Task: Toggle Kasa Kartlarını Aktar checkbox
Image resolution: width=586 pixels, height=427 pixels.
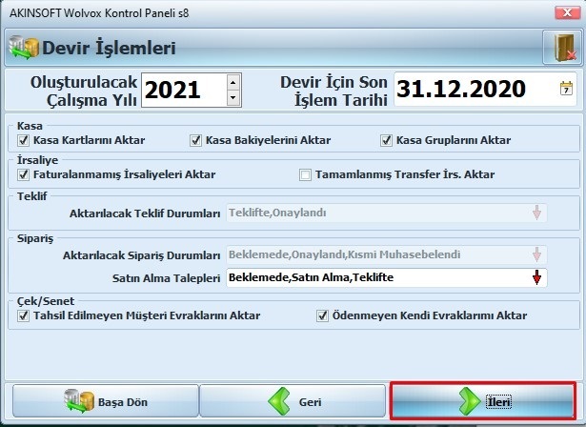Action: pyautogui.click(x=23, y=141)
